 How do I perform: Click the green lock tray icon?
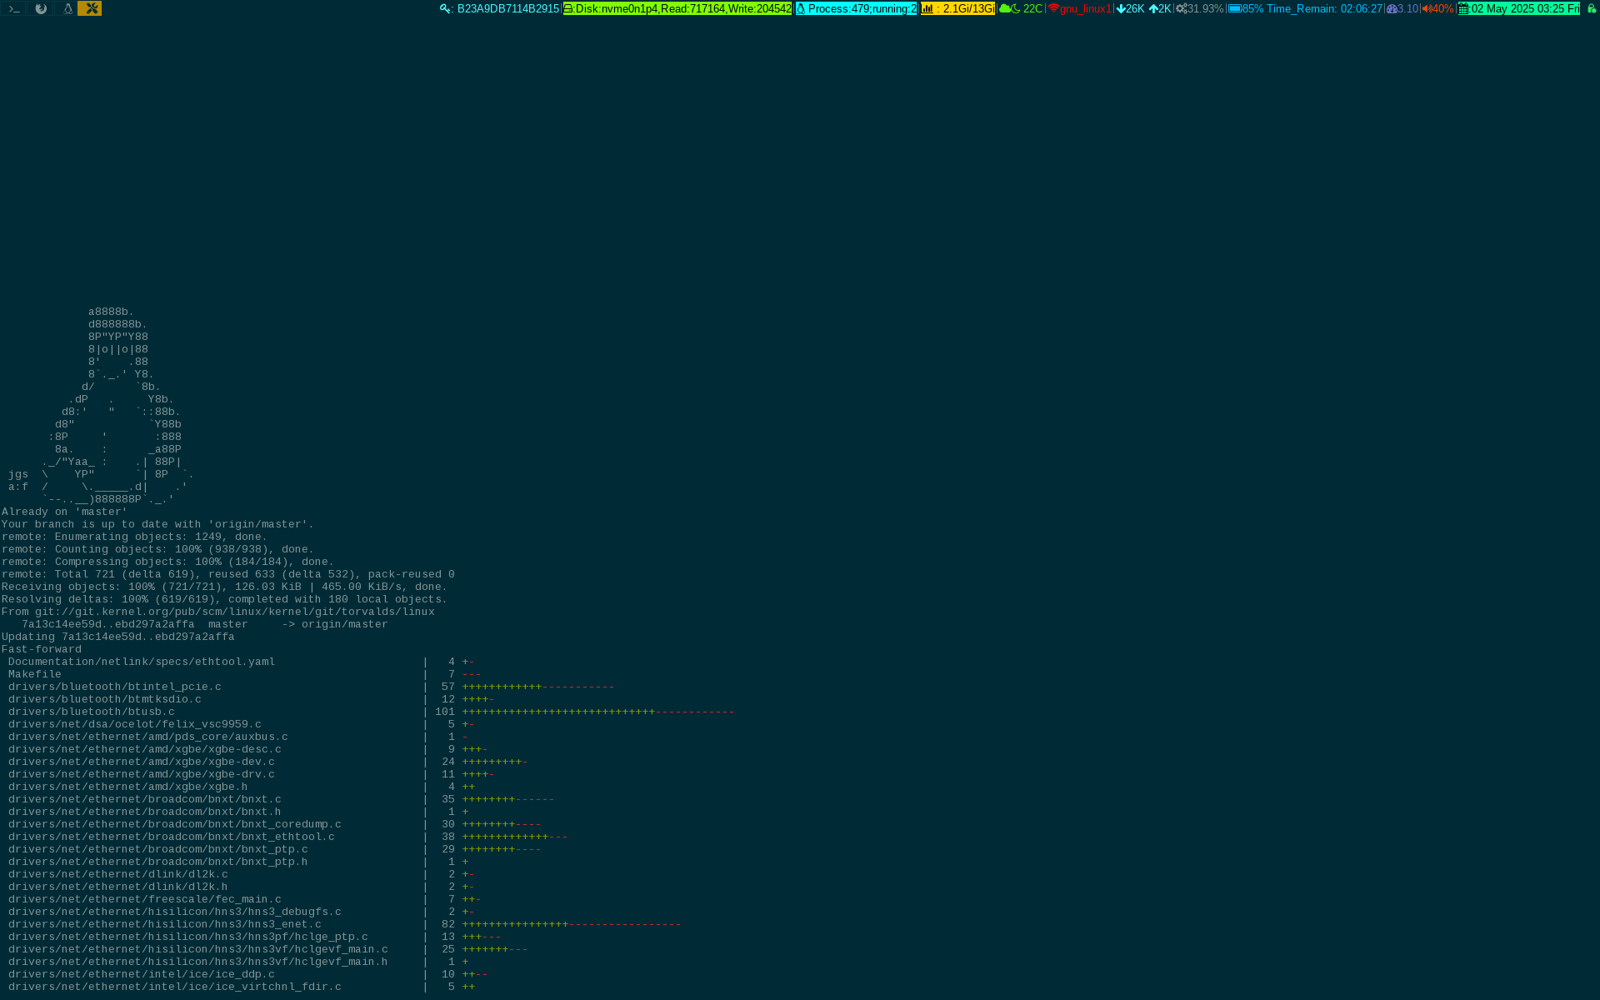coord(1591,8)
